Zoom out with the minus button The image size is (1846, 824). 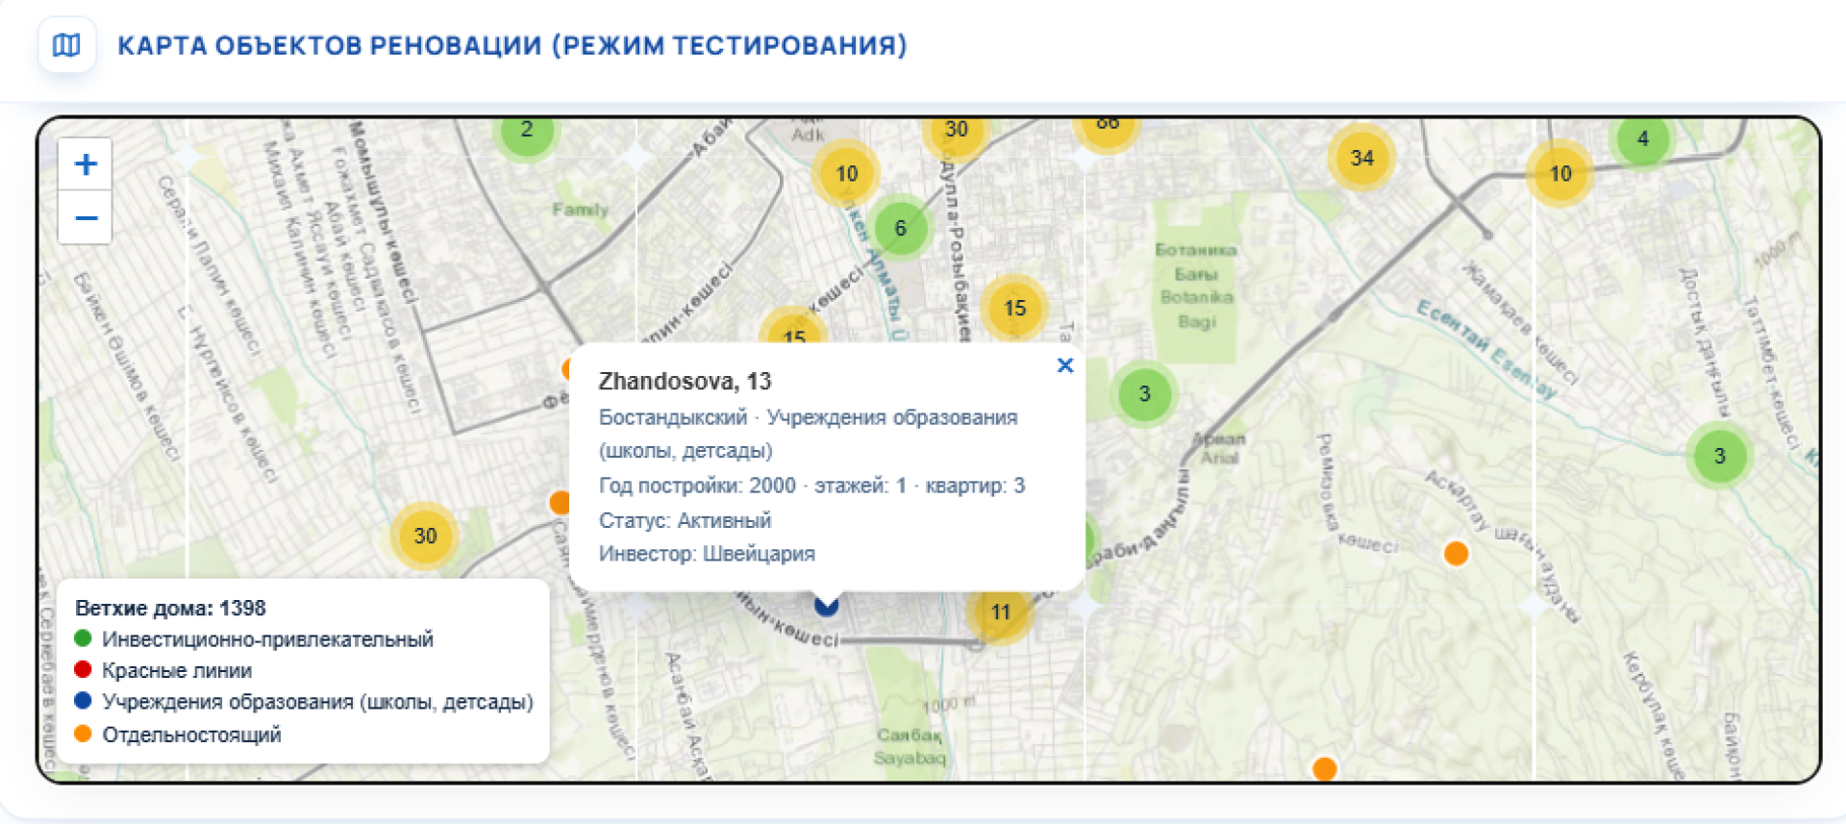coord(86,218)
